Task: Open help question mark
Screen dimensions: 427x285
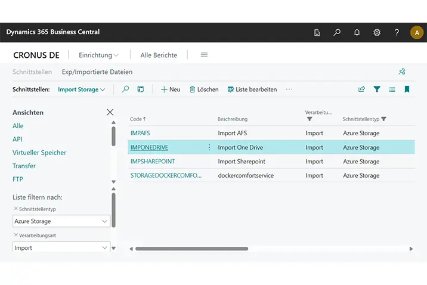Action: pyautogui.click(x=397, y=33)
